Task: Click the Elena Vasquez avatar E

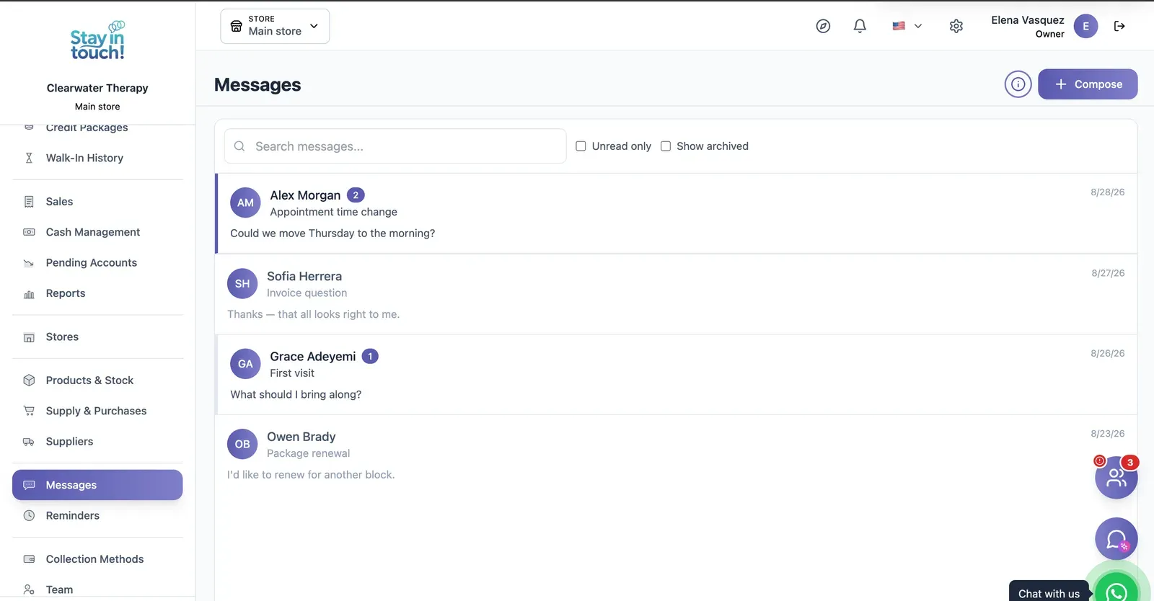Action: click(x=1085, y=26)
